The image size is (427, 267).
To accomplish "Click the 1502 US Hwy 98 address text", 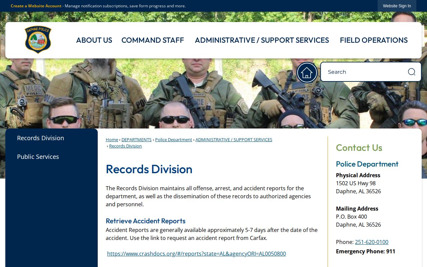I will (x=356, y=183).
